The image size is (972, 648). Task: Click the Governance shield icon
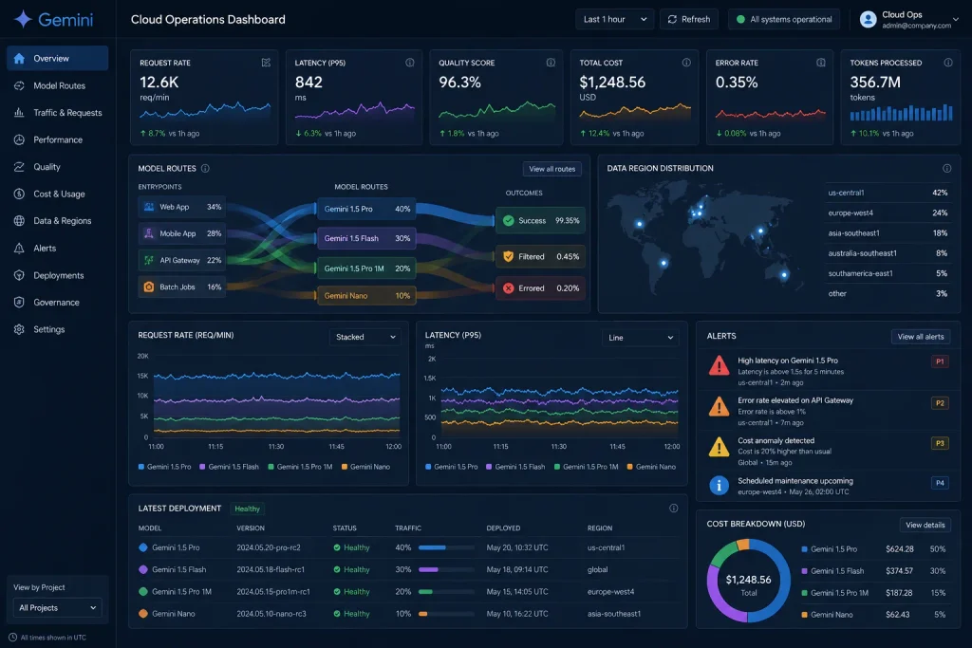(x=19, y=303)
